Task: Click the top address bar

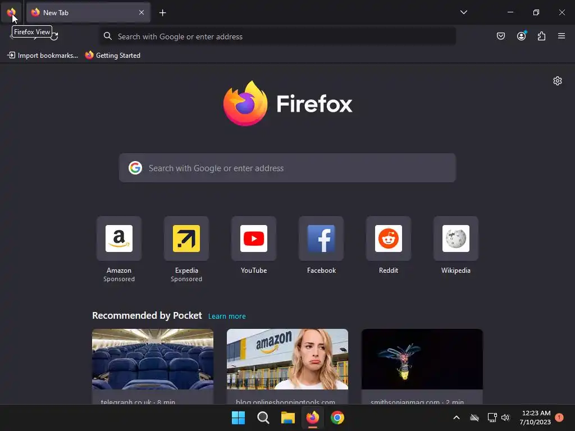Action: (277, 36)
